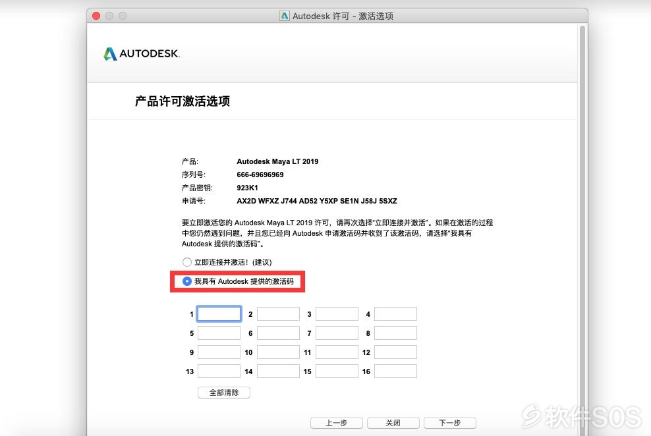Click activation code field 9
Screen dimensions: 651x436
tap(219, 352)
